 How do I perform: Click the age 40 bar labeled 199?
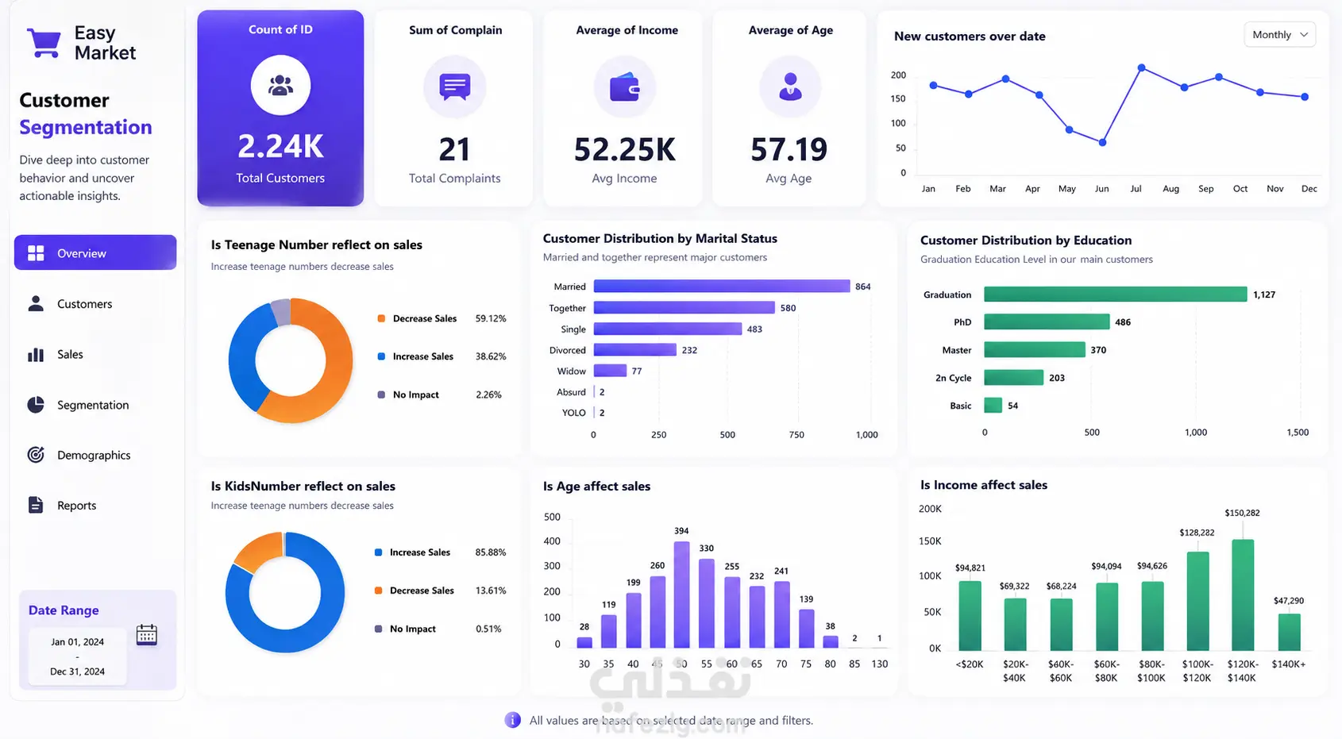click(634, 621)
